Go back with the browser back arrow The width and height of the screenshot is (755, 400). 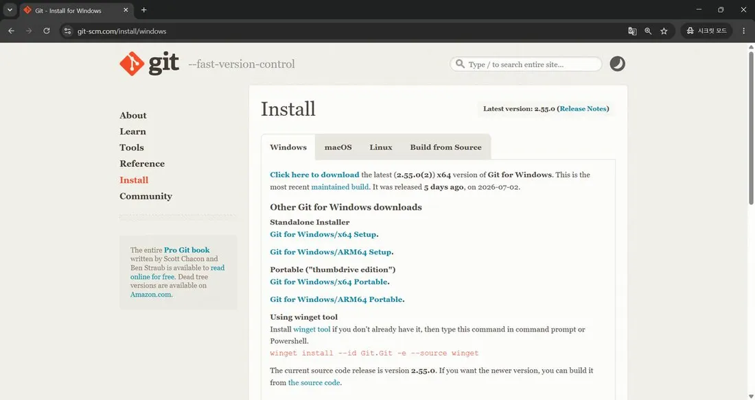coord(11,31)
